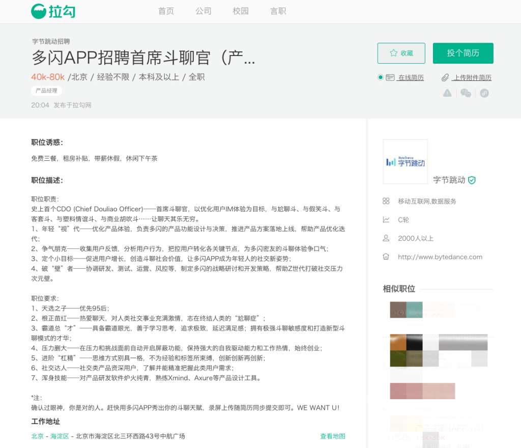Click the 产品经理 tag
Image resolution: width=521 pixels, height=448 pixels.
click(46, 91)
